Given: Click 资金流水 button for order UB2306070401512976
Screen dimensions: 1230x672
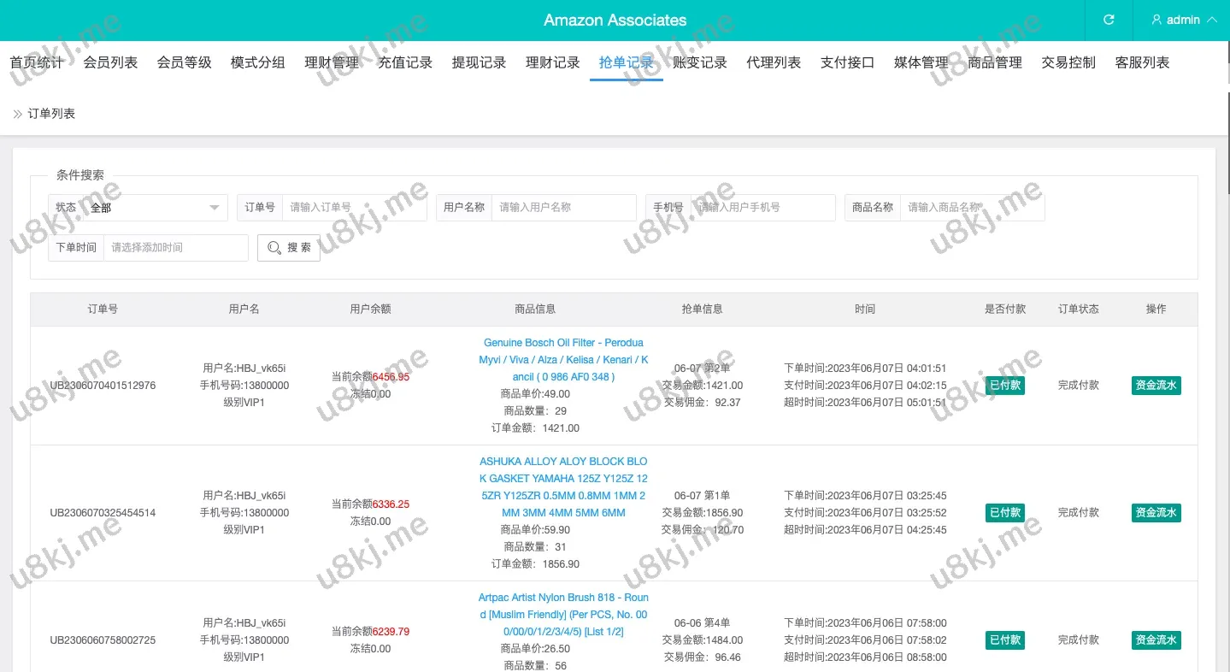Looking at the screenshot, I should pos(1156,386).
